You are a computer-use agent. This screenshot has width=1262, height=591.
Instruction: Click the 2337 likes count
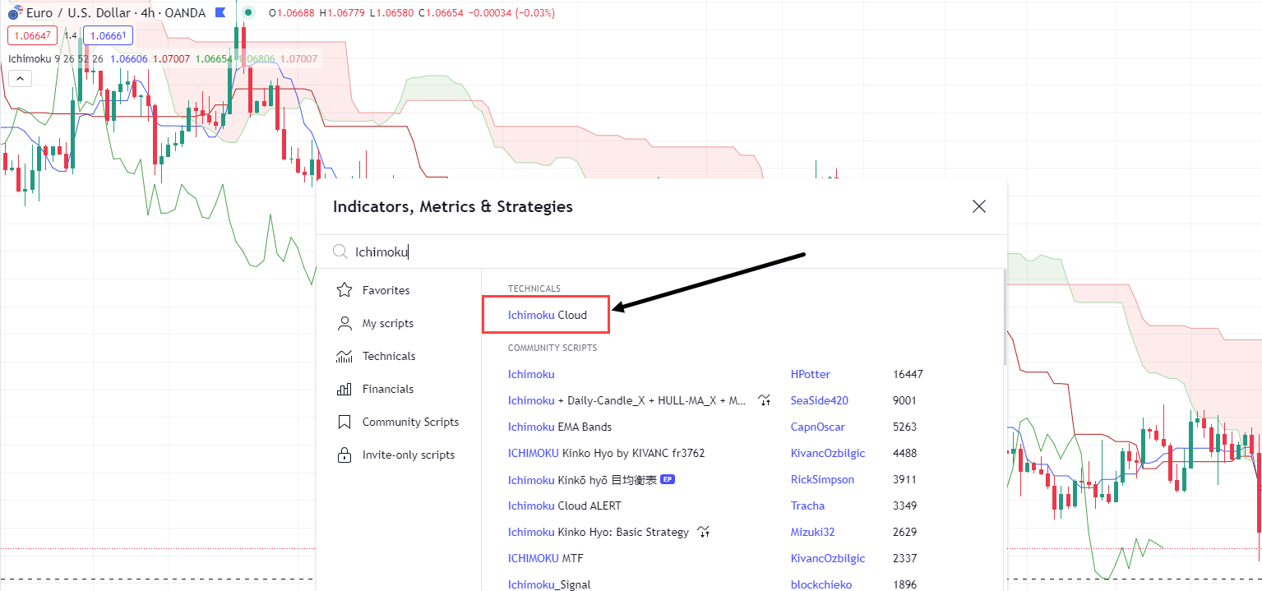904,558
